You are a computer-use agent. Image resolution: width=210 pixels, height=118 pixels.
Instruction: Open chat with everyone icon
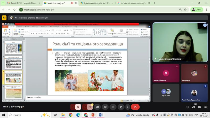point(199,107)
